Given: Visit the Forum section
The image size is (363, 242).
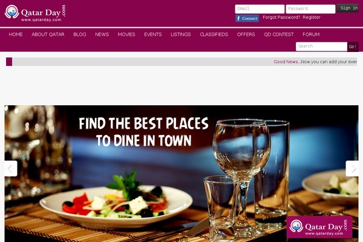Looking at the screenshot, I should pos(311,34).
